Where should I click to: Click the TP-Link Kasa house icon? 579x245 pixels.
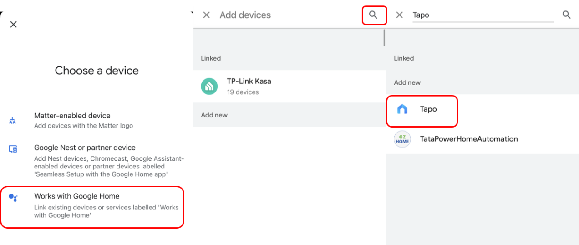pos(209,86)
